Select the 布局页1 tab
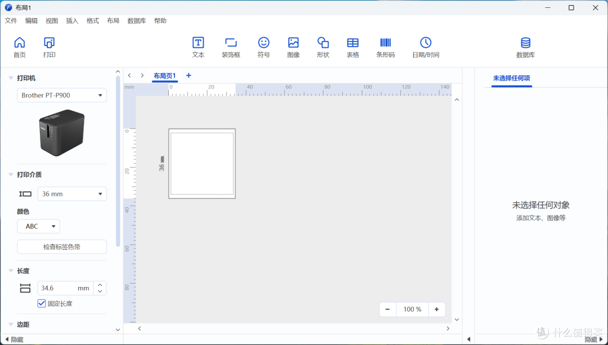This screenshot has height=345, width=608. pyautogui.click(x=165, y=76)
